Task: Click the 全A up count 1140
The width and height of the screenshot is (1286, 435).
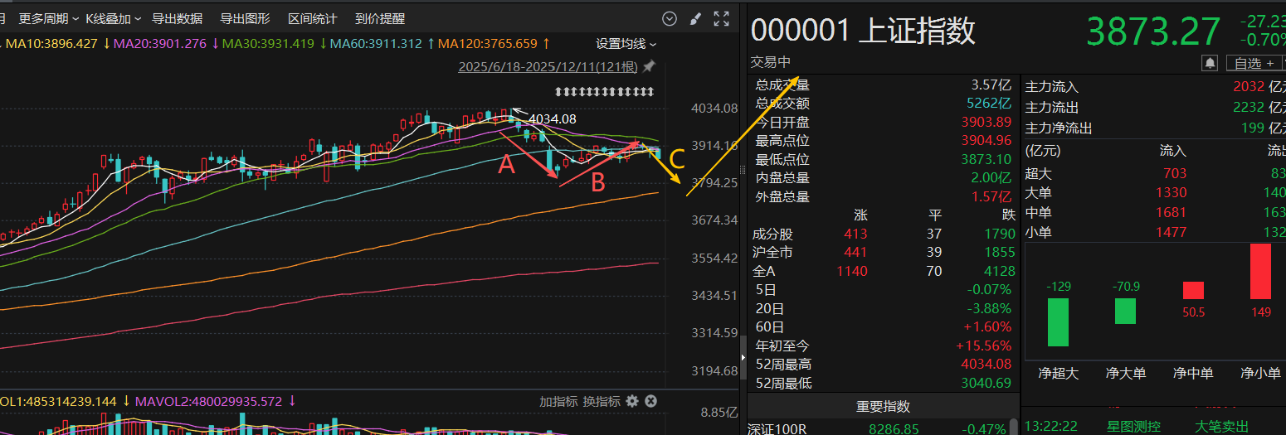Action: click(852, 271)
